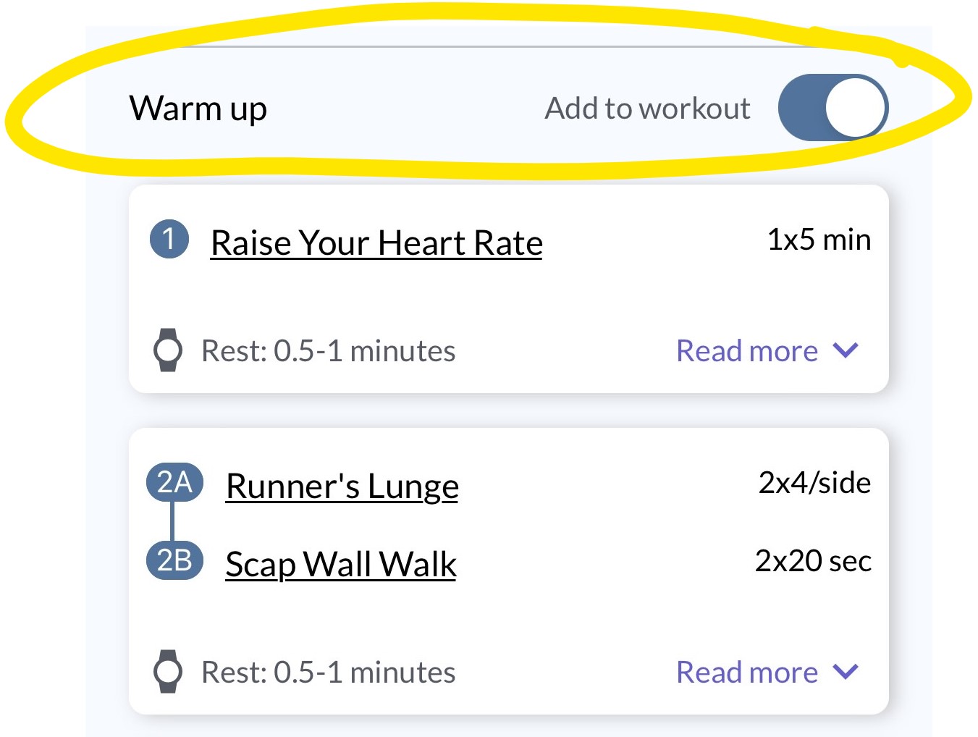Viewport: 978px width, 737px height.
Task: Click the watch icon in Raise Your Heart Rate card
Action: [x=168, y=350]
